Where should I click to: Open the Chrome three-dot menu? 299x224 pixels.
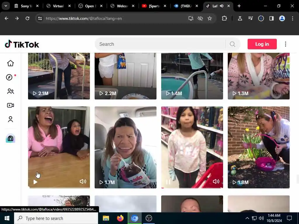[x=293, y=18]
